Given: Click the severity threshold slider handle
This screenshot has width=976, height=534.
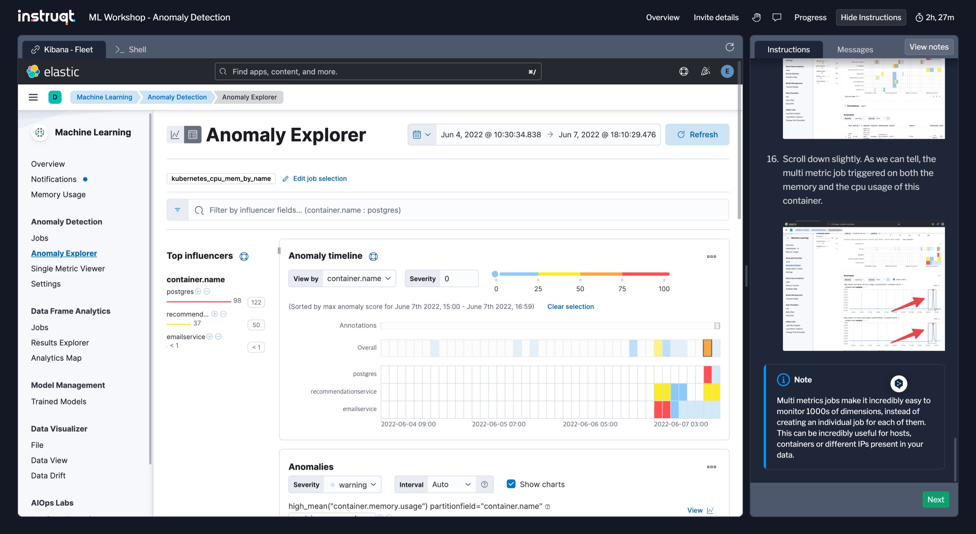Looking at the screenshot, I should click(x=495, y=274).
